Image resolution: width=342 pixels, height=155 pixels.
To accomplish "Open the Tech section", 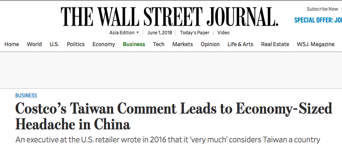I will pos(159,44).
